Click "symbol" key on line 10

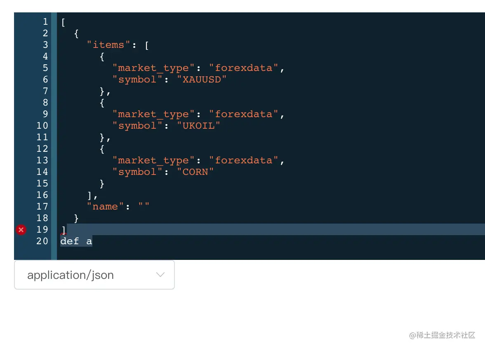[137, 125]
